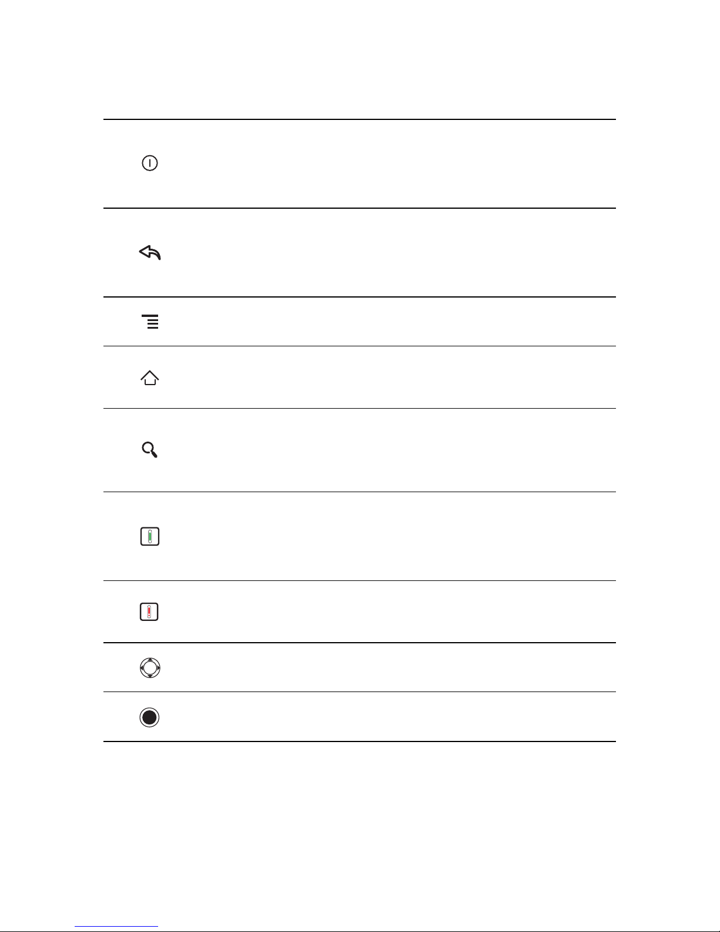Click the red bar inside the end key
Viewport: 720px width, 932px height.
coord(150,611)
